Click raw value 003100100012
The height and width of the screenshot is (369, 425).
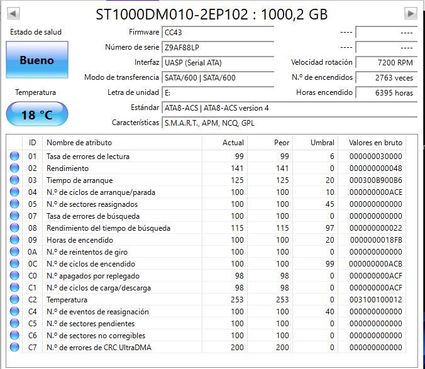(376, 300)
